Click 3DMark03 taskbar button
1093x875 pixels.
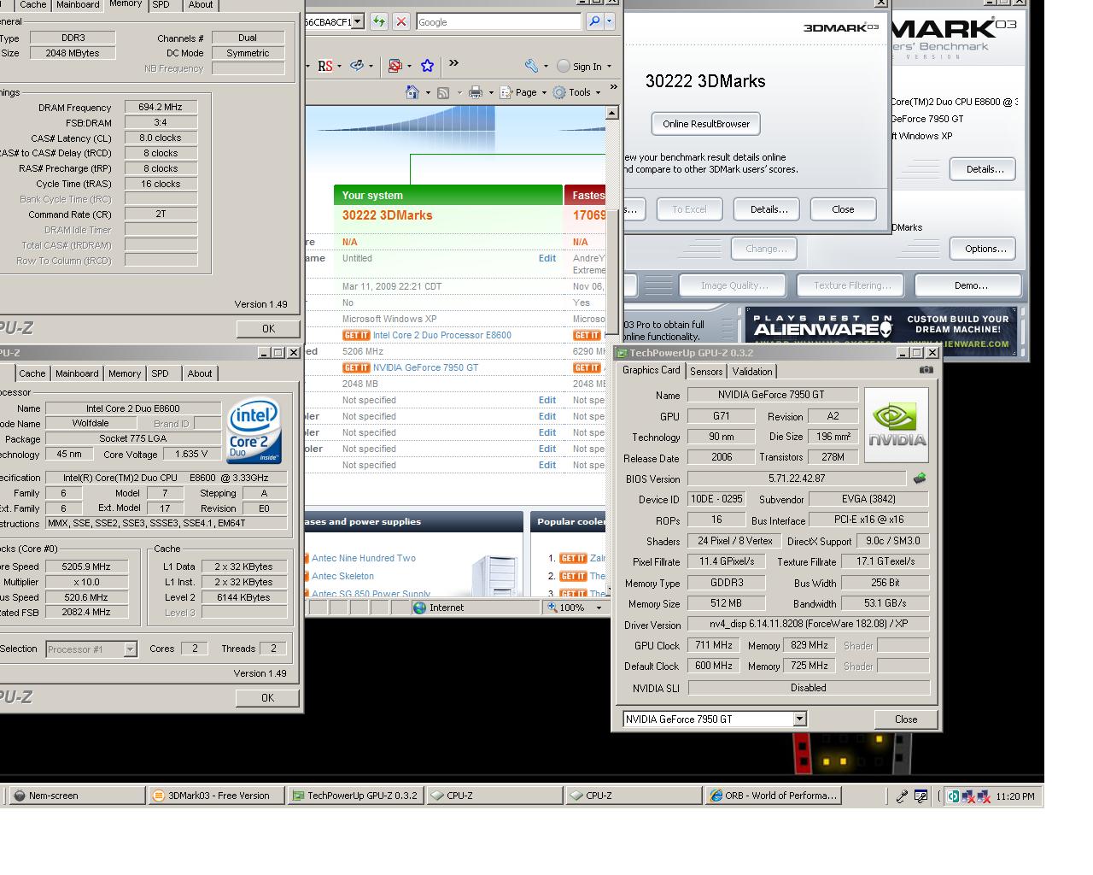pos(217,796)
